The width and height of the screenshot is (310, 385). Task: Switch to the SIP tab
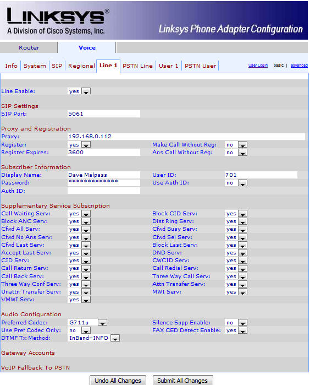coord(57,66)
